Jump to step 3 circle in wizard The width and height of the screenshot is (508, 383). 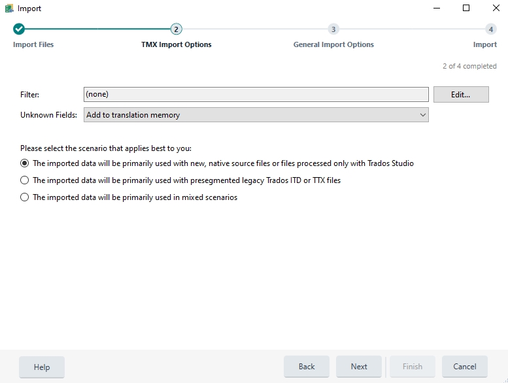click(333, 29)
